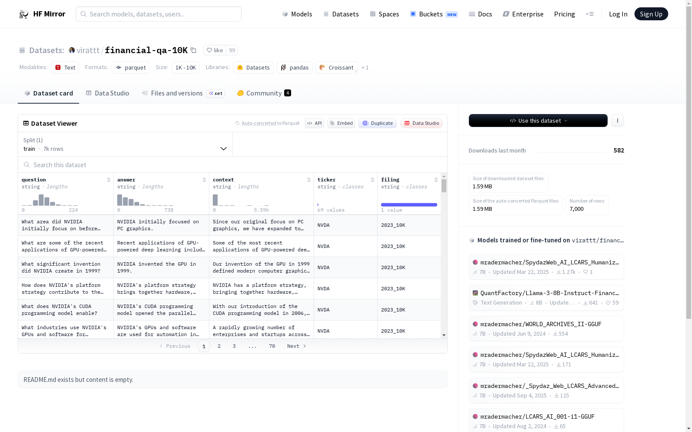Sort the context column

tap(309, 180)
